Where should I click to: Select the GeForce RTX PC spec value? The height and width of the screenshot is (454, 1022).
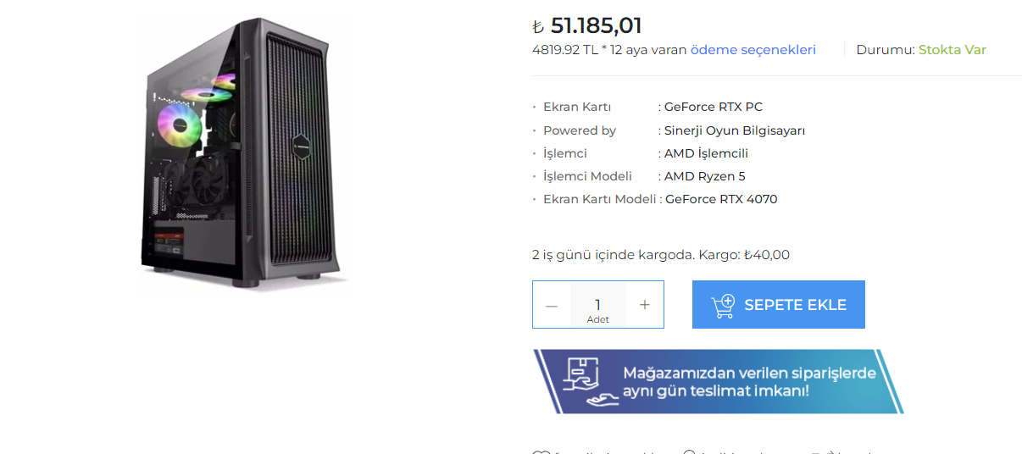[x=714, y=107]
